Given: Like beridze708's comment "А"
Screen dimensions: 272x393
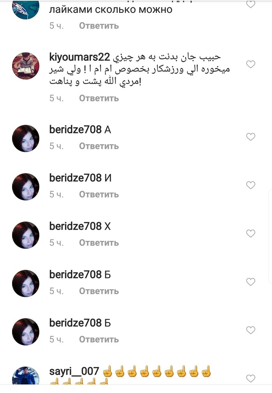Looking at the screenshot, I should pyautogui.click(x=251, y=137).
